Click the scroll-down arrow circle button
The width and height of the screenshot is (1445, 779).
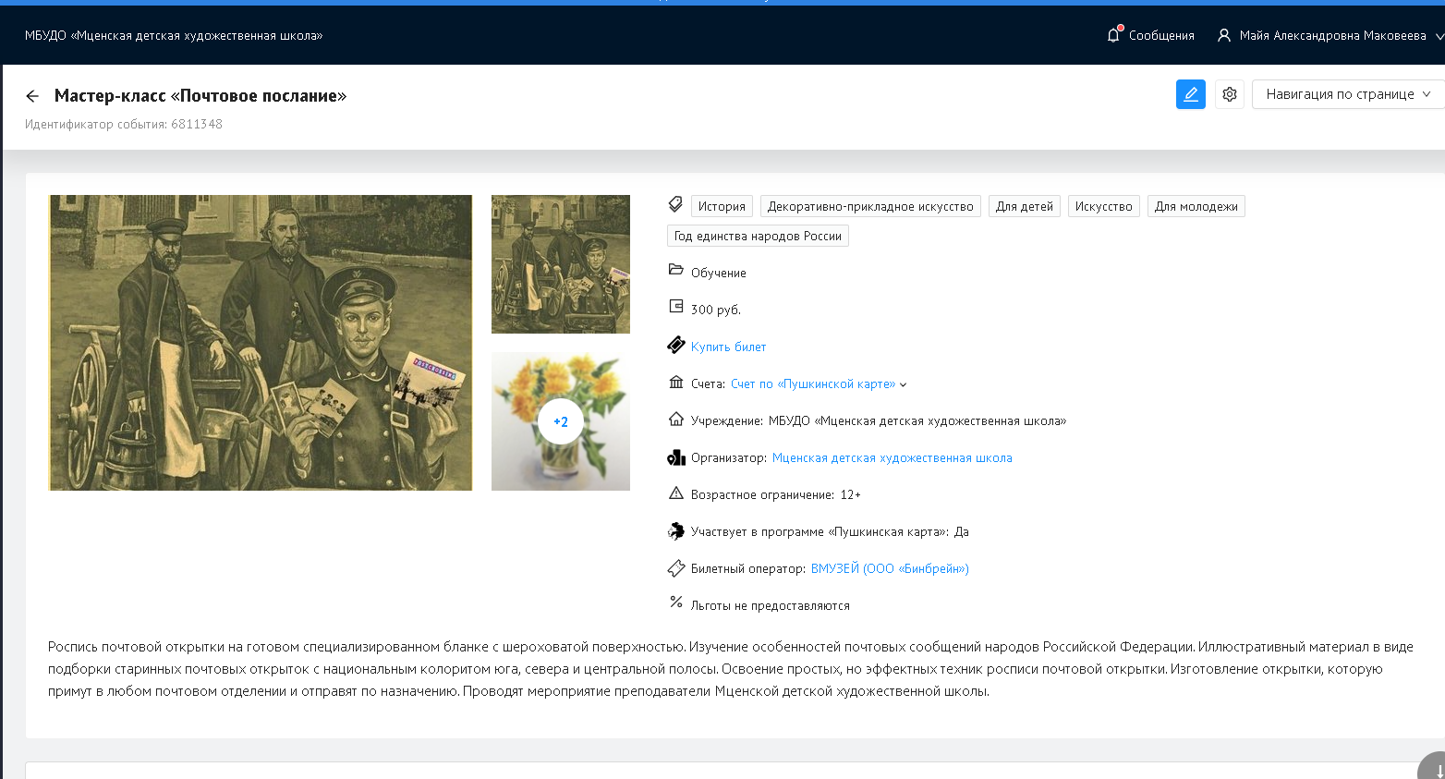pos(1435,770)
